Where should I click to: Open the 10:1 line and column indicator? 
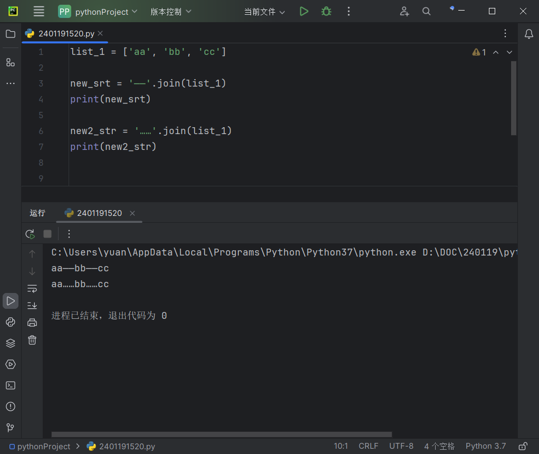coord(341,446)
